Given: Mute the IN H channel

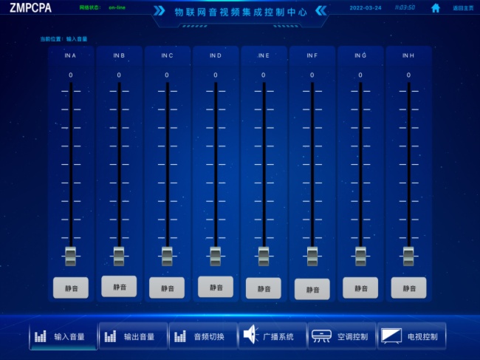Looking at the screenshot, I should coord(408,288).
